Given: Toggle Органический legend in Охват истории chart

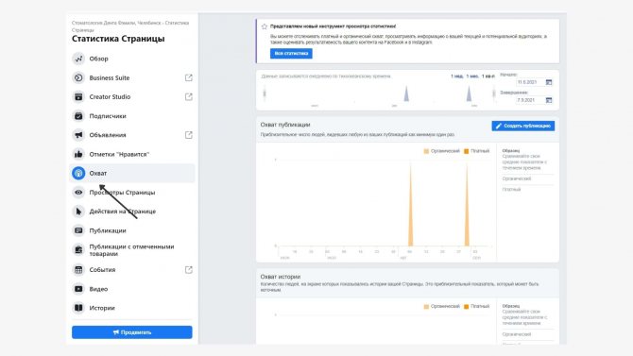Looking at the screenshot, I should [441, 306].
